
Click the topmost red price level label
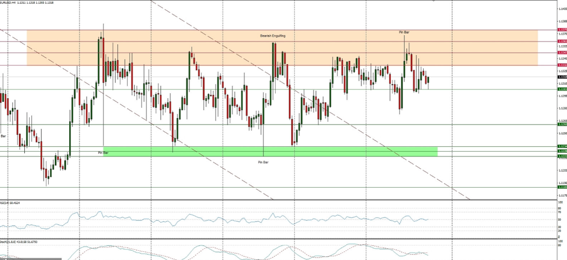click(x=562, y=30)
